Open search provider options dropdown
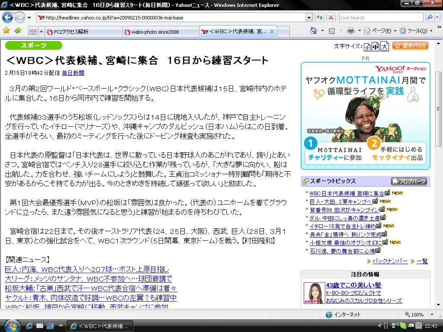This screenshot has height=332, width=443. coord(437,17)
